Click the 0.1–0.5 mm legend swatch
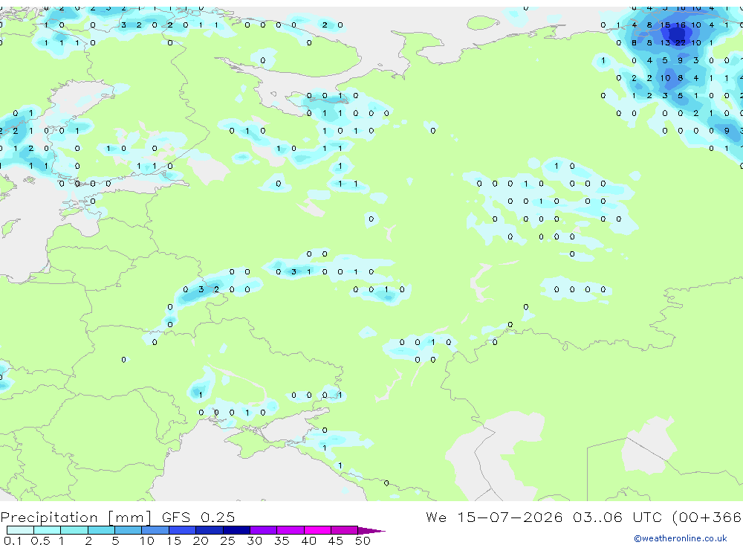743x545 pixels. click(20, 530)
